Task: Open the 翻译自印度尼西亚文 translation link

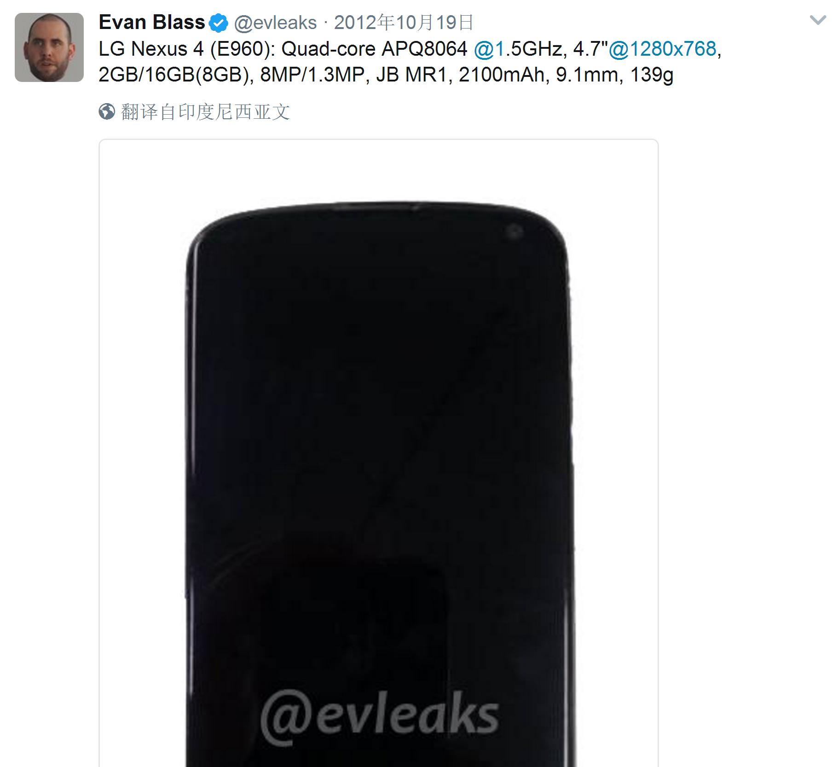Action: tap(205, 112)
